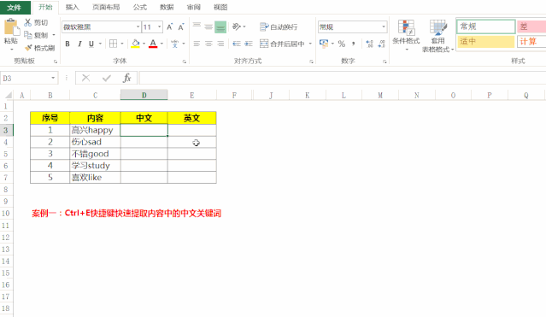The image size is (546, 317).
Task: Switch to the Home tab 开始
Action: tap(45, 8)
